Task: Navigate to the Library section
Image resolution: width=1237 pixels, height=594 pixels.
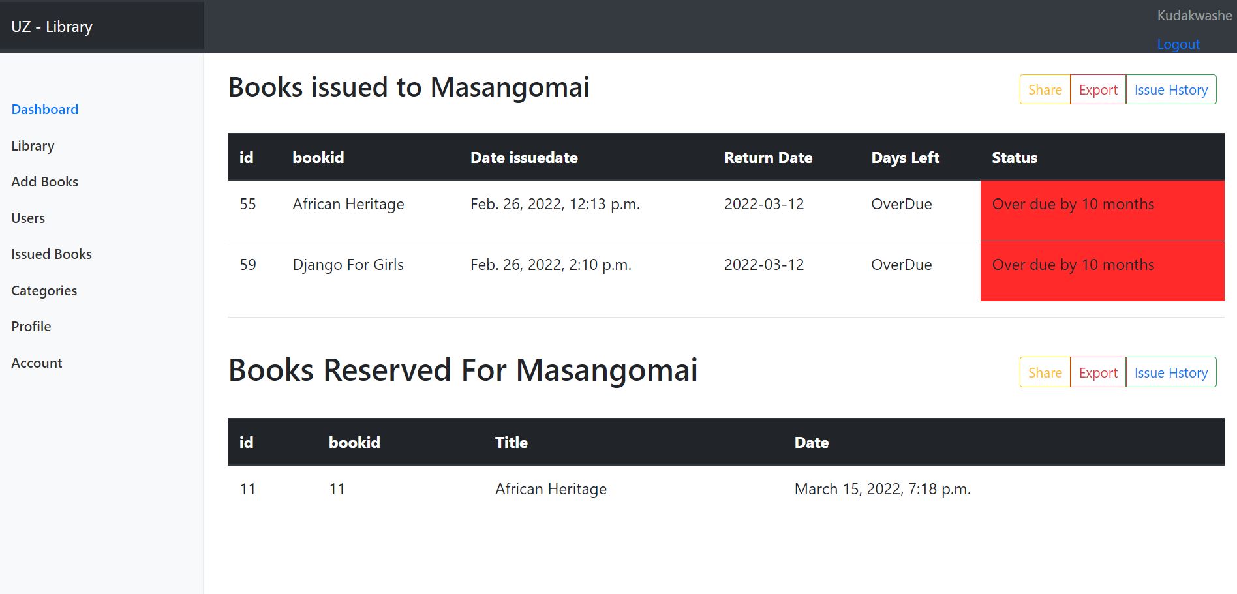Action: [33, 145]
